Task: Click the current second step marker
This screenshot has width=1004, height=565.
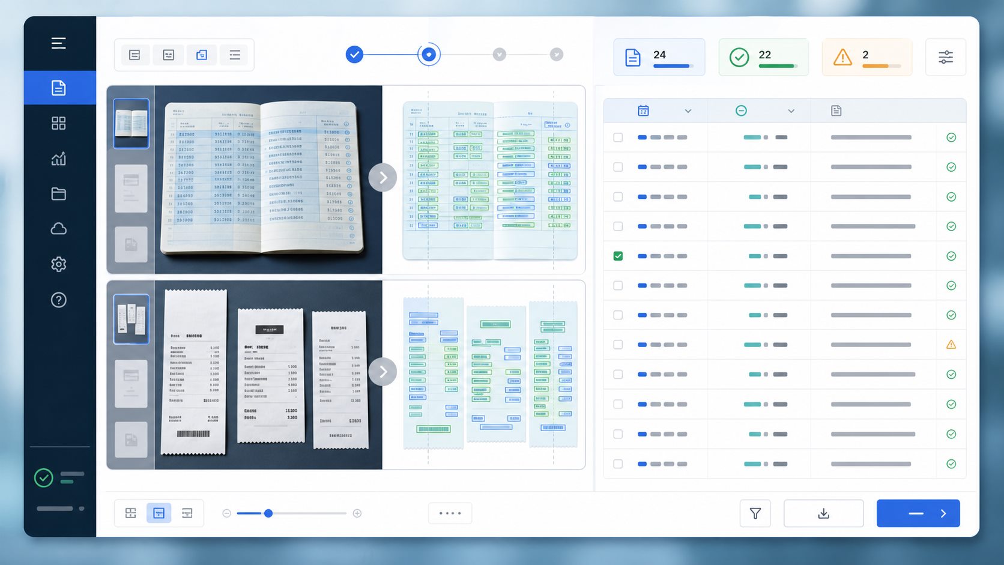Action: click(x=429, y=55)
